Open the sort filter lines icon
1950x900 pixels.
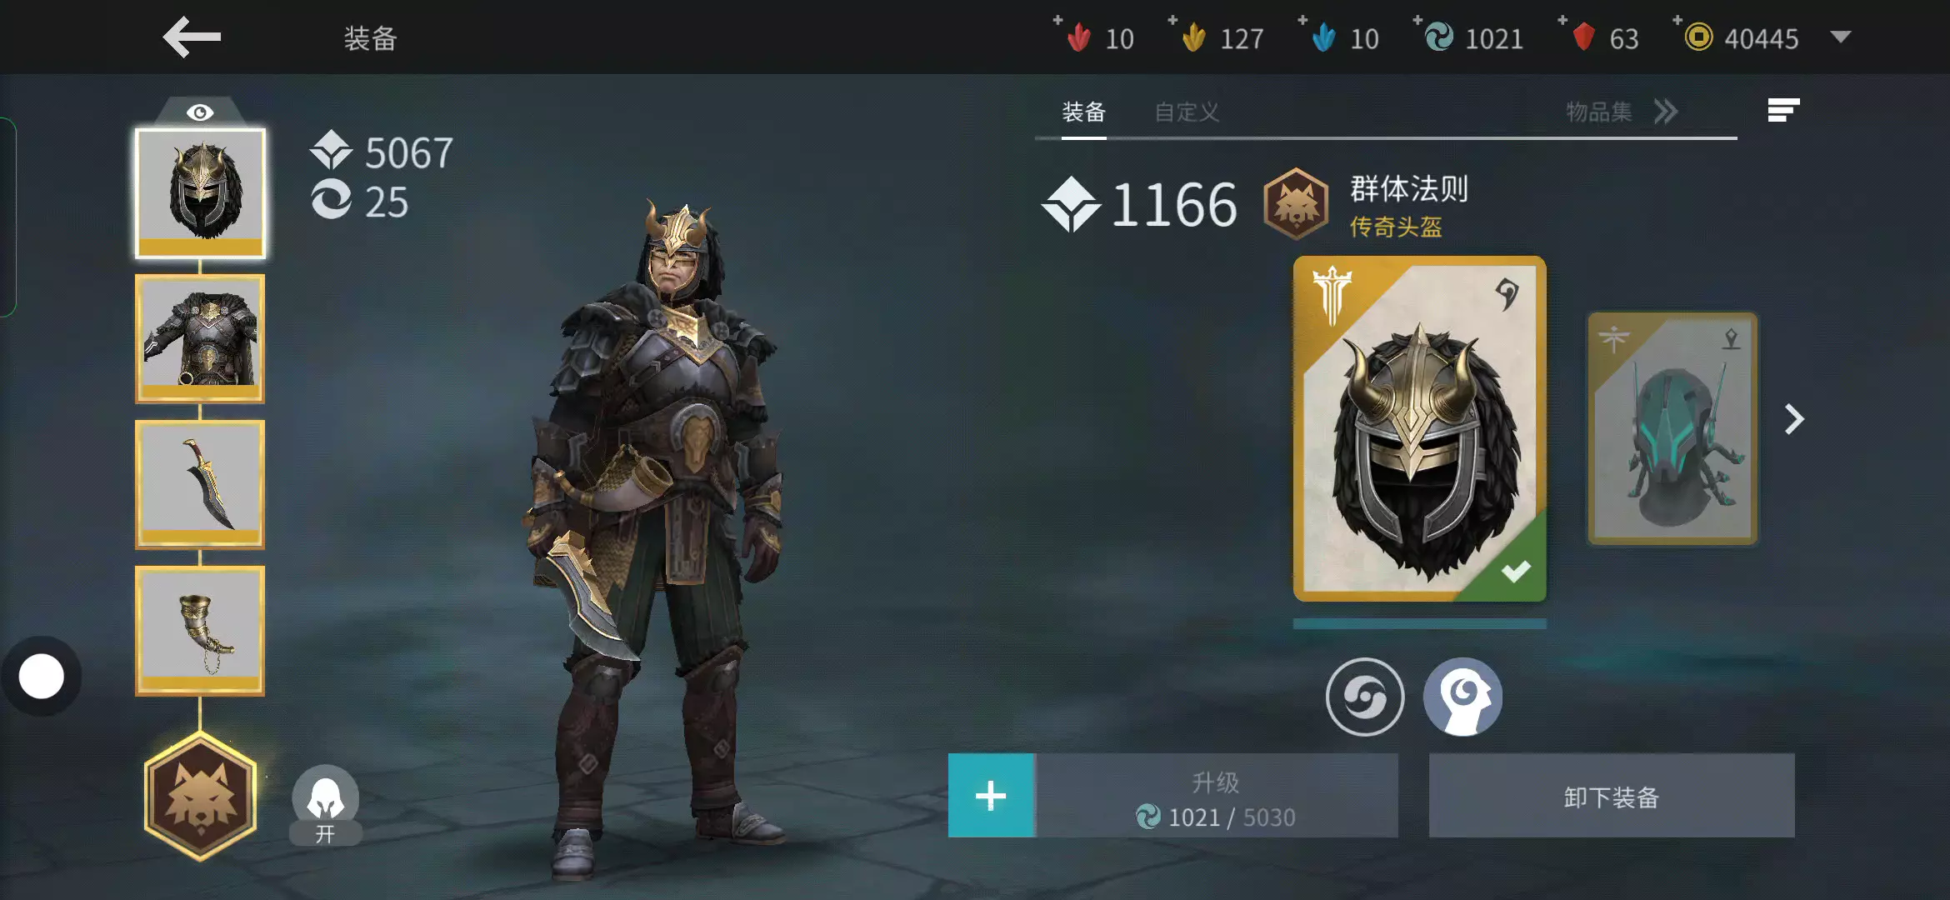pyautogui.click(x=1783, y=110)
